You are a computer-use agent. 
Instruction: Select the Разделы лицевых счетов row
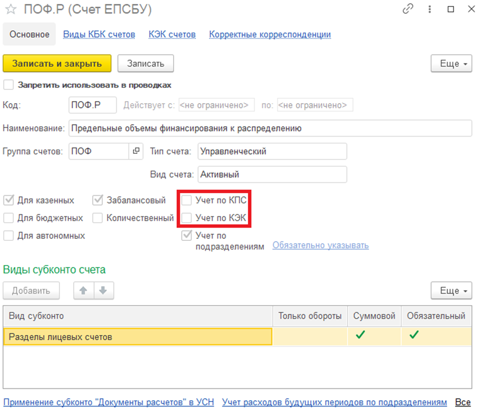238,337
